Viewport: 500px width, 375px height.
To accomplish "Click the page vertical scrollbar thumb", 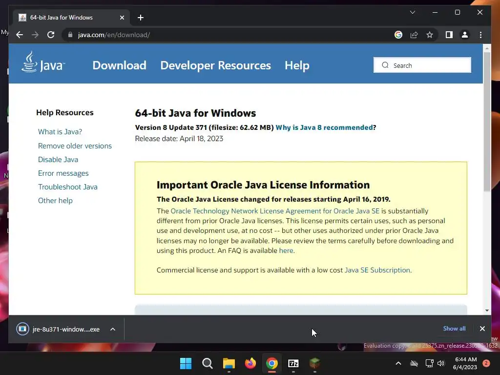I will click(x=487, y=122).
